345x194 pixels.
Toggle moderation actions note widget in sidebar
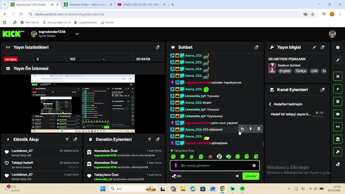338,102
